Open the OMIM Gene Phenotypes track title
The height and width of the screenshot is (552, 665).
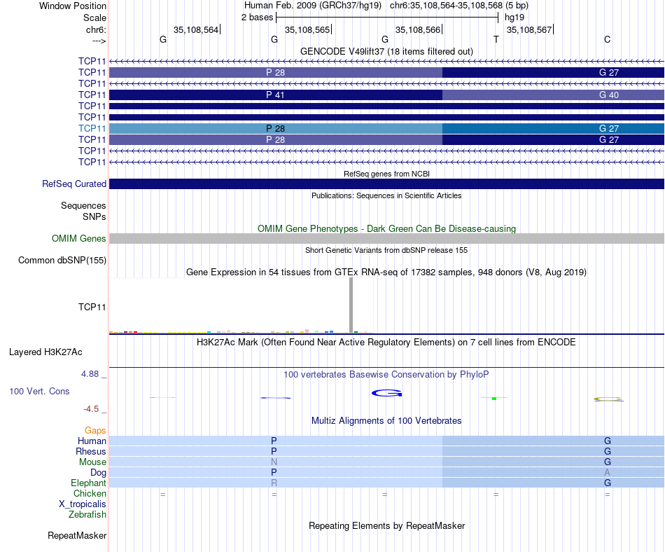[386, 228]
